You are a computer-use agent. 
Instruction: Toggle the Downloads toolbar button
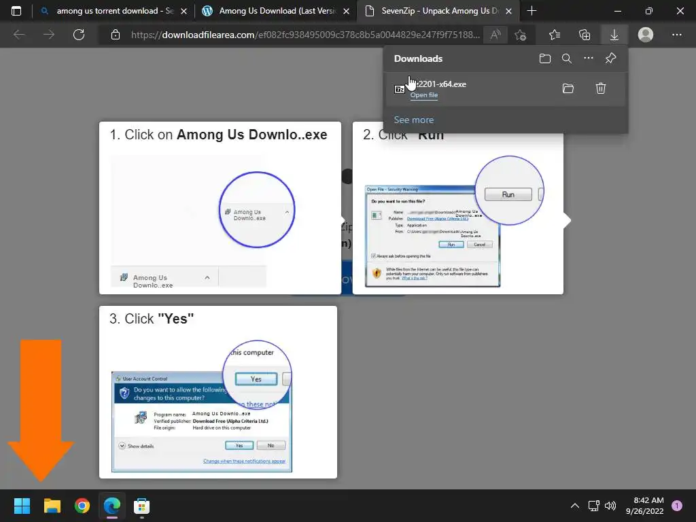[614, 35]
